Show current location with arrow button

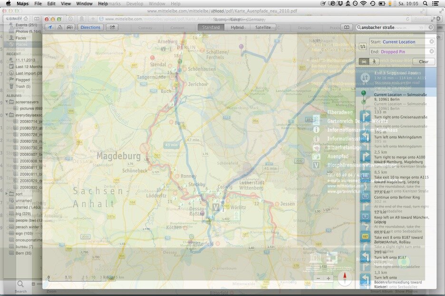[50, 28]
